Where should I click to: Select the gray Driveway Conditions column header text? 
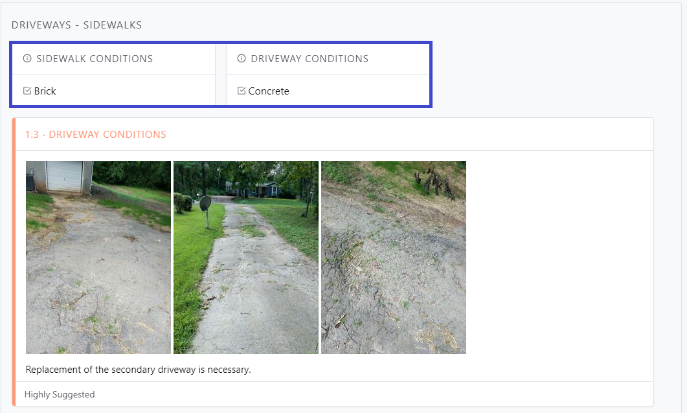[310, 58]
